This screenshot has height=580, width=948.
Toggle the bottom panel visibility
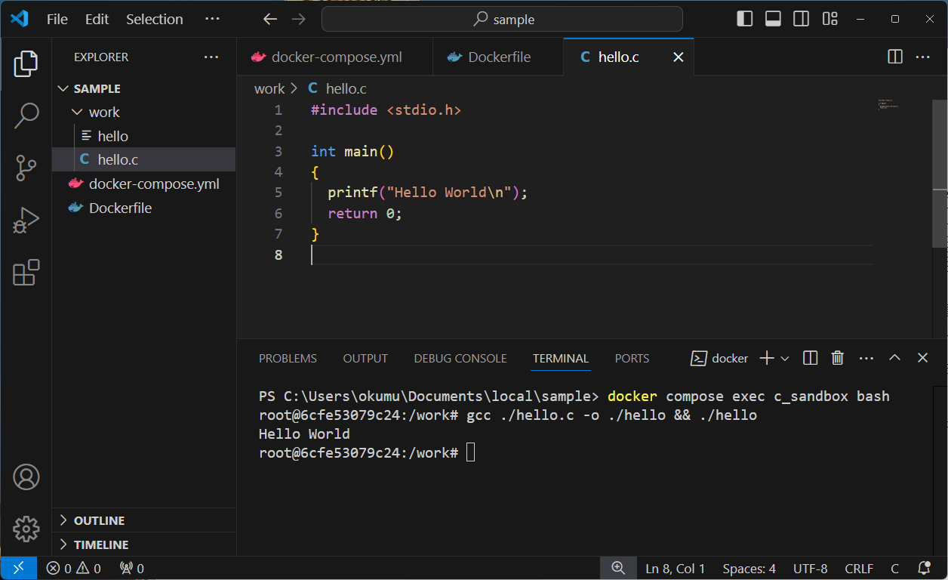point(773,19)
